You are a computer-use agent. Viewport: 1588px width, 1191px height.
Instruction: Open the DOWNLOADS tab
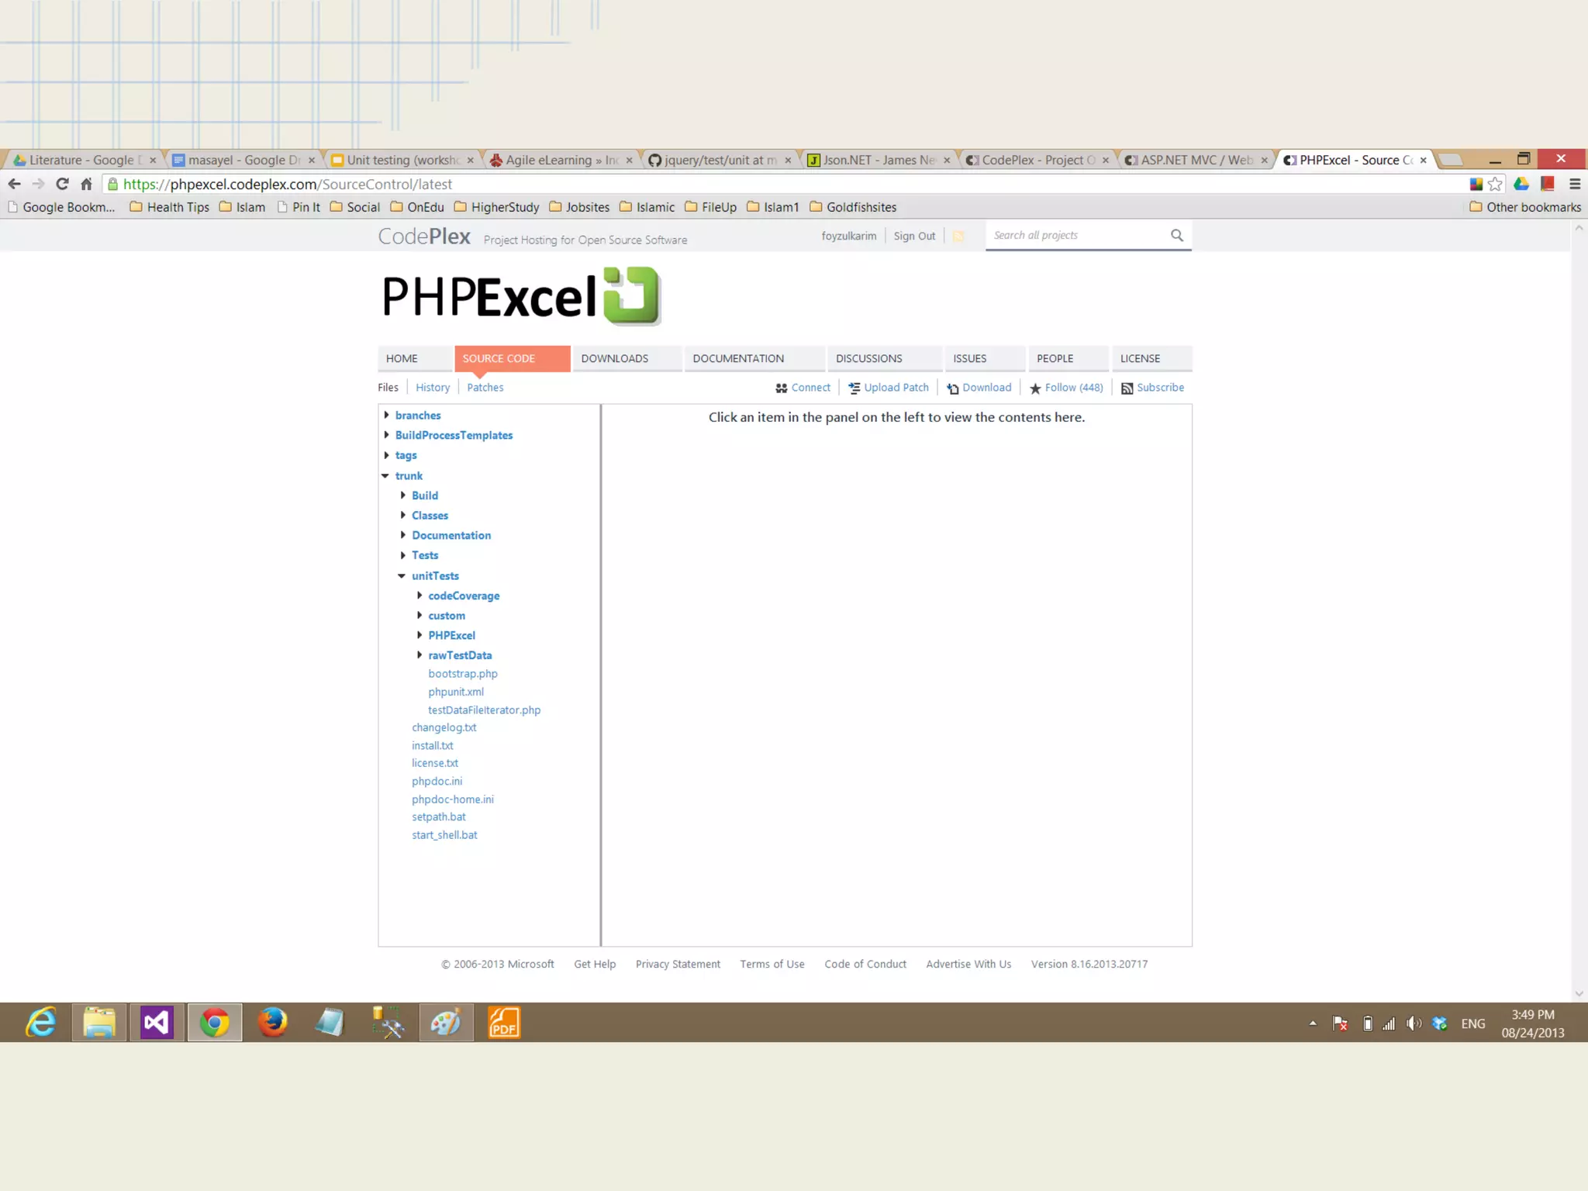614,358
